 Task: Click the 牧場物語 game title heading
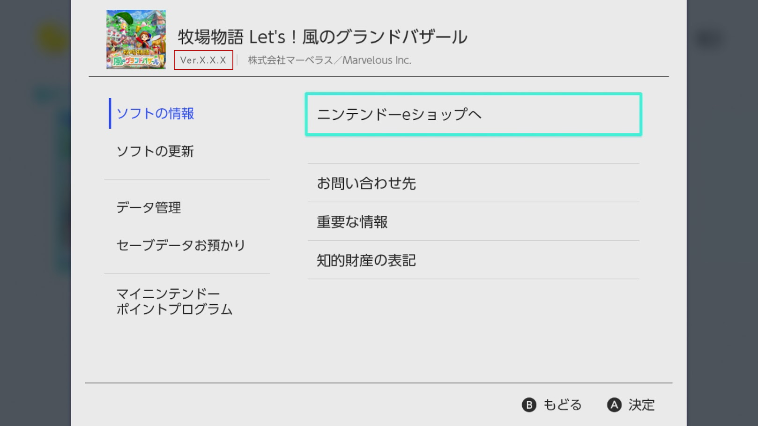click(x=322, y=37)
